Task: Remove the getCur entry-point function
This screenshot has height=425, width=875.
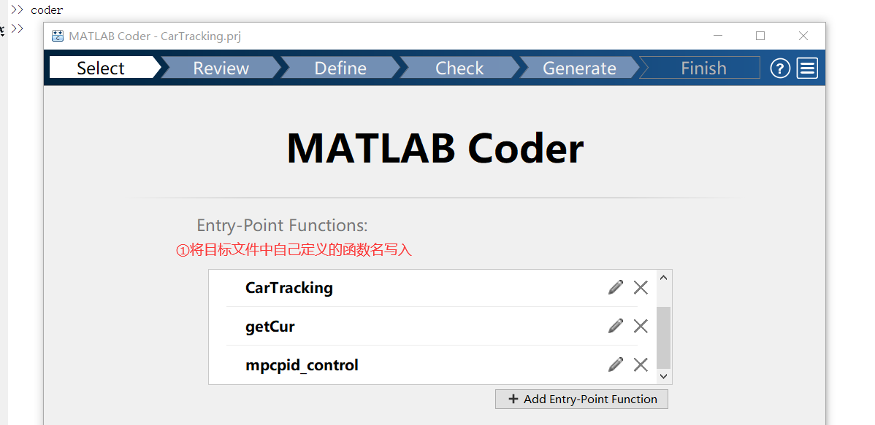Action: coord(641,326)
